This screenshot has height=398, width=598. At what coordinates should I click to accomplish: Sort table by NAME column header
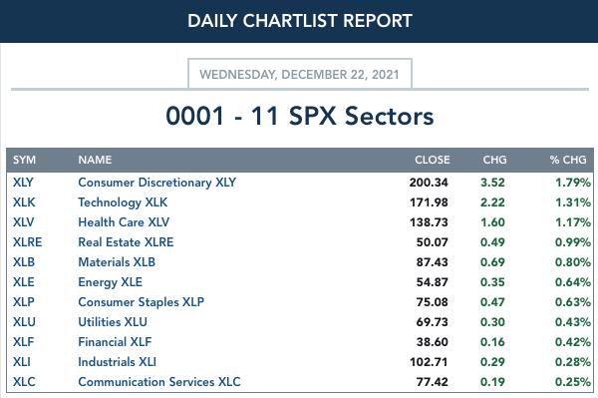95,160
